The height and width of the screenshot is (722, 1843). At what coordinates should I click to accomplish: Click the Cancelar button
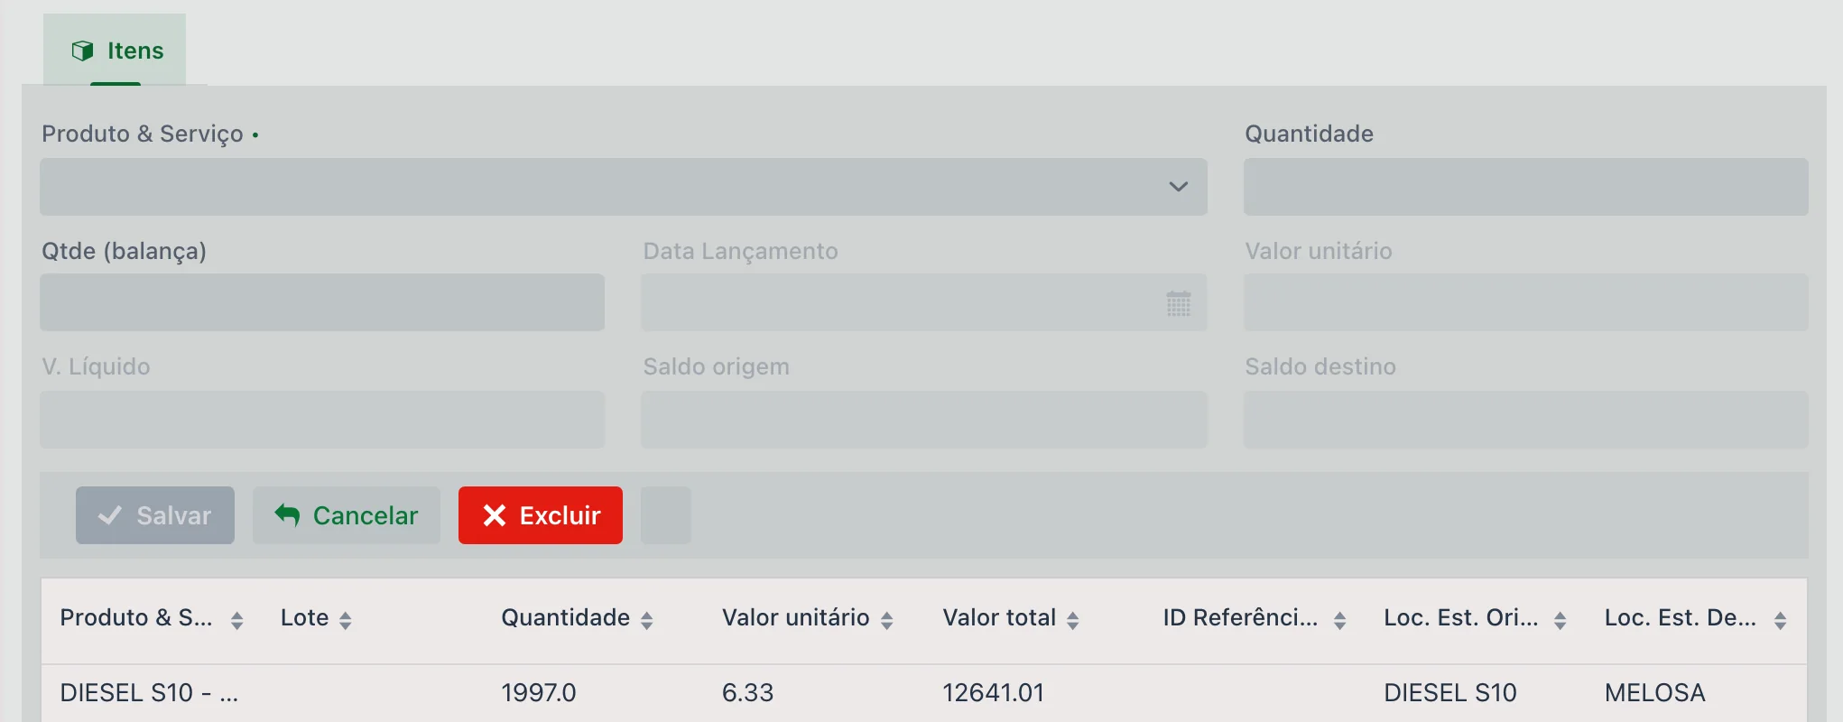point(347,515)
